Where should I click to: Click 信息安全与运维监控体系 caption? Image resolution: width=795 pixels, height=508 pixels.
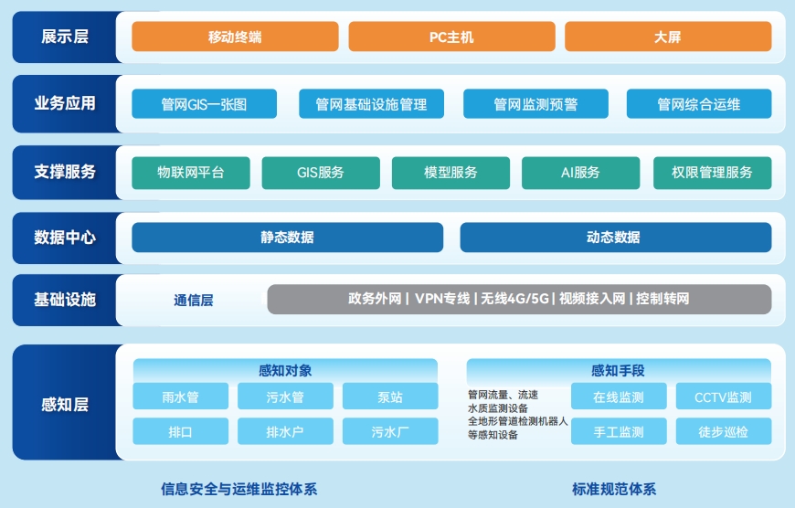pos(238,489)
